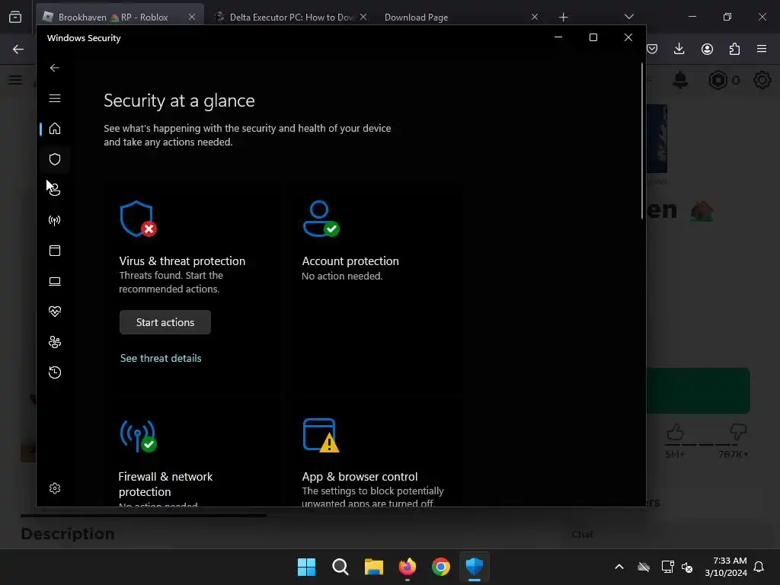
Task: Close the Brookhaven RP - Roblox tab
Action: click(192, 17)
